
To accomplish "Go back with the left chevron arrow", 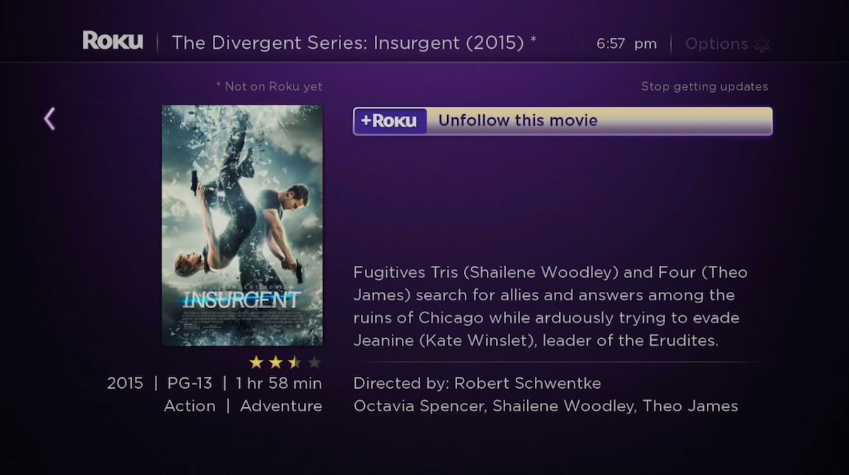I will pyautogui.click(x=49, y=119).
